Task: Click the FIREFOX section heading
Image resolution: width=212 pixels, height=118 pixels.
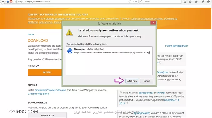Action: (33, 66)
